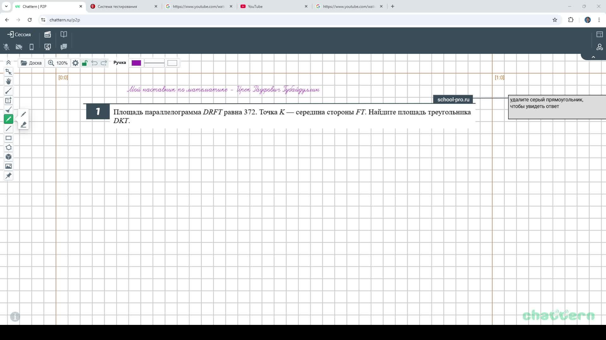Image resolution: width=606 pixels, height=340 pixels.
Task: Open the book library icon
Action: (x=64, y=34)
